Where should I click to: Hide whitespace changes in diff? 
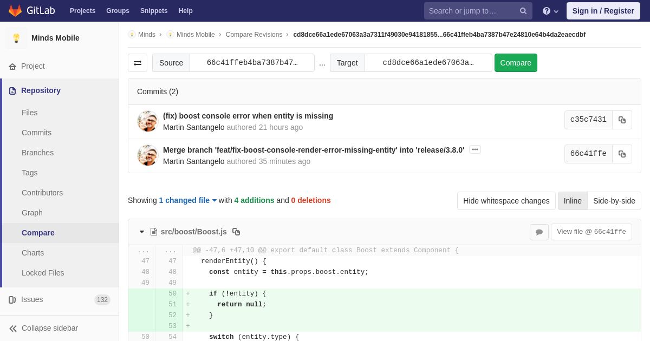tap(506, 201)
